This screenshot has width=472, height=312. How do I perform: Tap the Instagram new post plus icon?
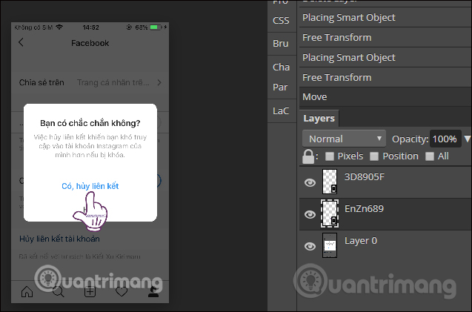(90, 291)
